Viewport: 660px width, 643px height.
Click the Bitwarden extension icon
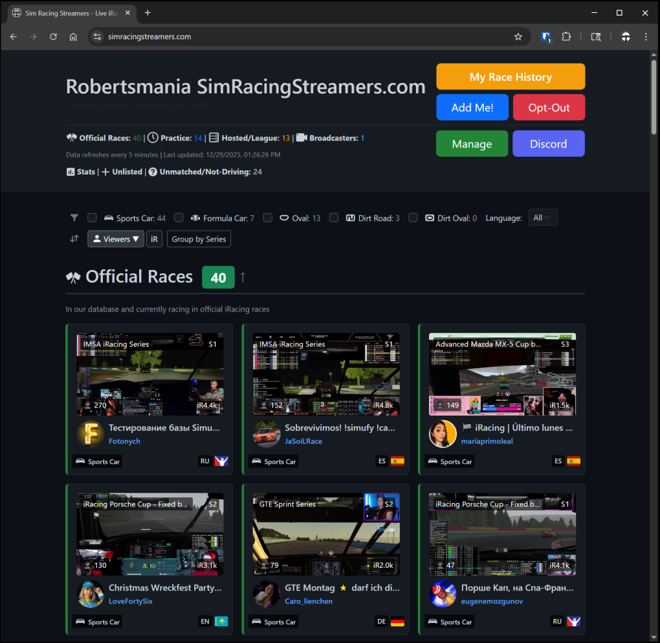(x=547, y=37)
